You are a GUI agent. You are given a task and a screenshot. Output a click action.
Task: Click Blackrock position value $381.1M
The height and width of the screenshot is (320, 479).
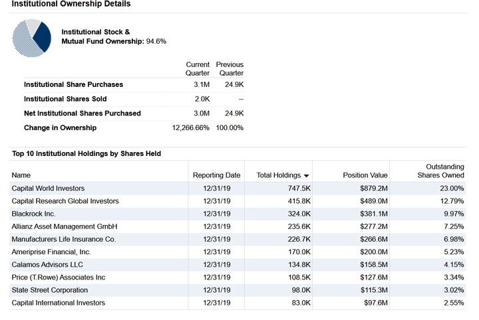coord(374,214)
